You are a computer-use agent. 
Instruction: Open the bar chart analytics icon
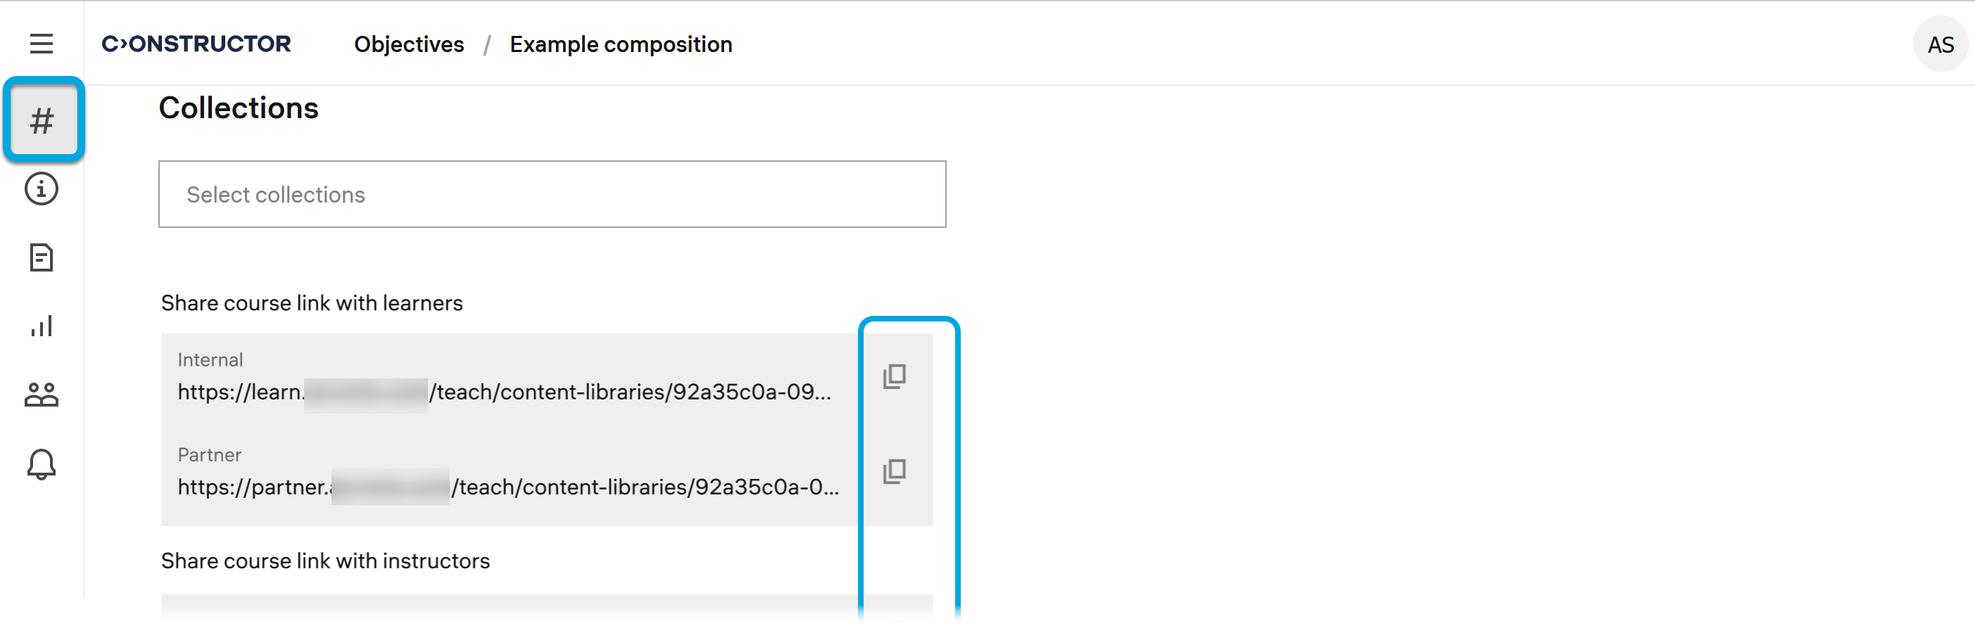tap(42, 326)
